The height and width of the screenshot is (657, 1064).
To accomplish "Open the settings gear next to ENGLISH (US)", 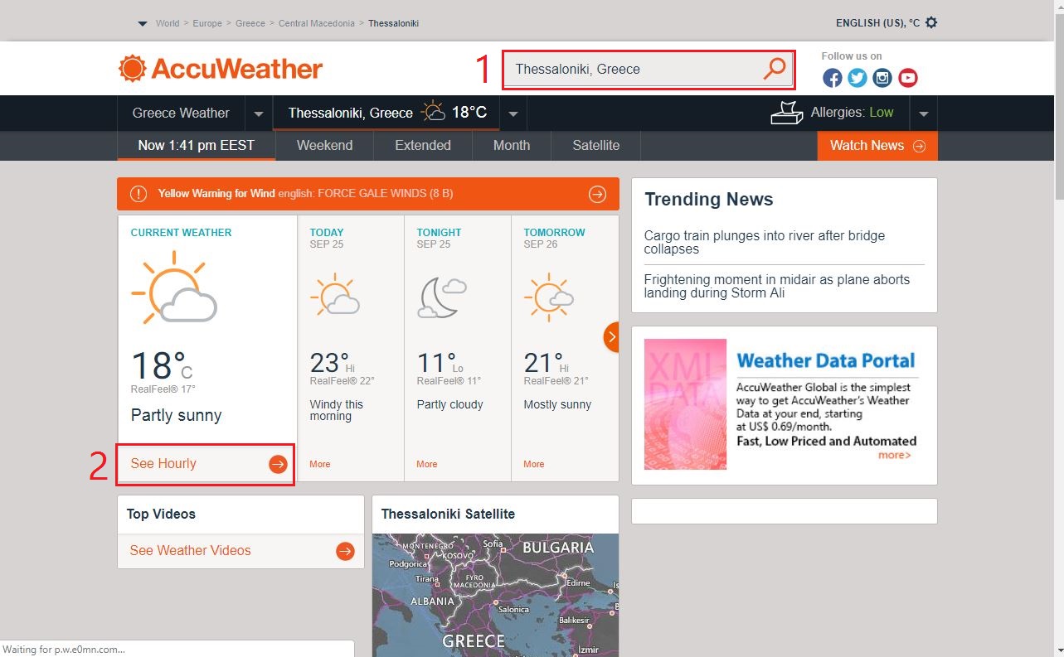I will (931, 22).
